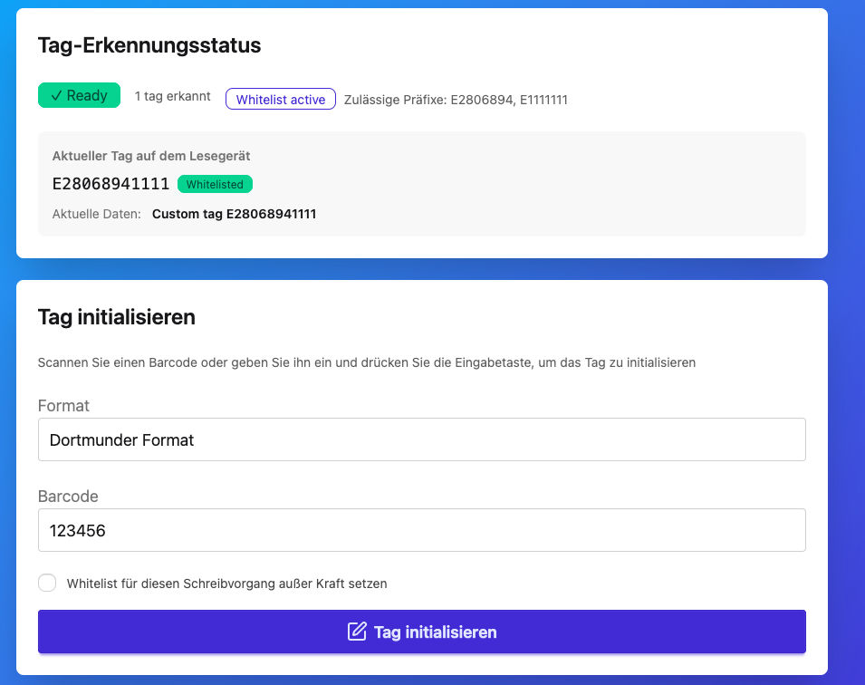The width and height of the screenshot is (865, 685).
Task: Click the pencil icon on the initialize button
Action: point(357,632)
